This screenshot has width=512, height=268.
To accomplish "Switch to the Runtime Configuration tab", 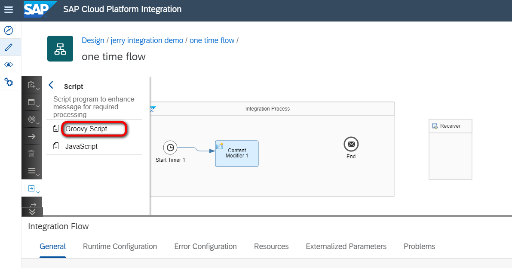I will click(x=120, y=246).
